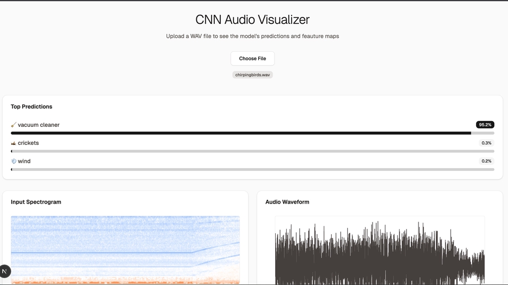Click the Input Spectrogram image
Screen dimensions: 508x285
[125, 250]
